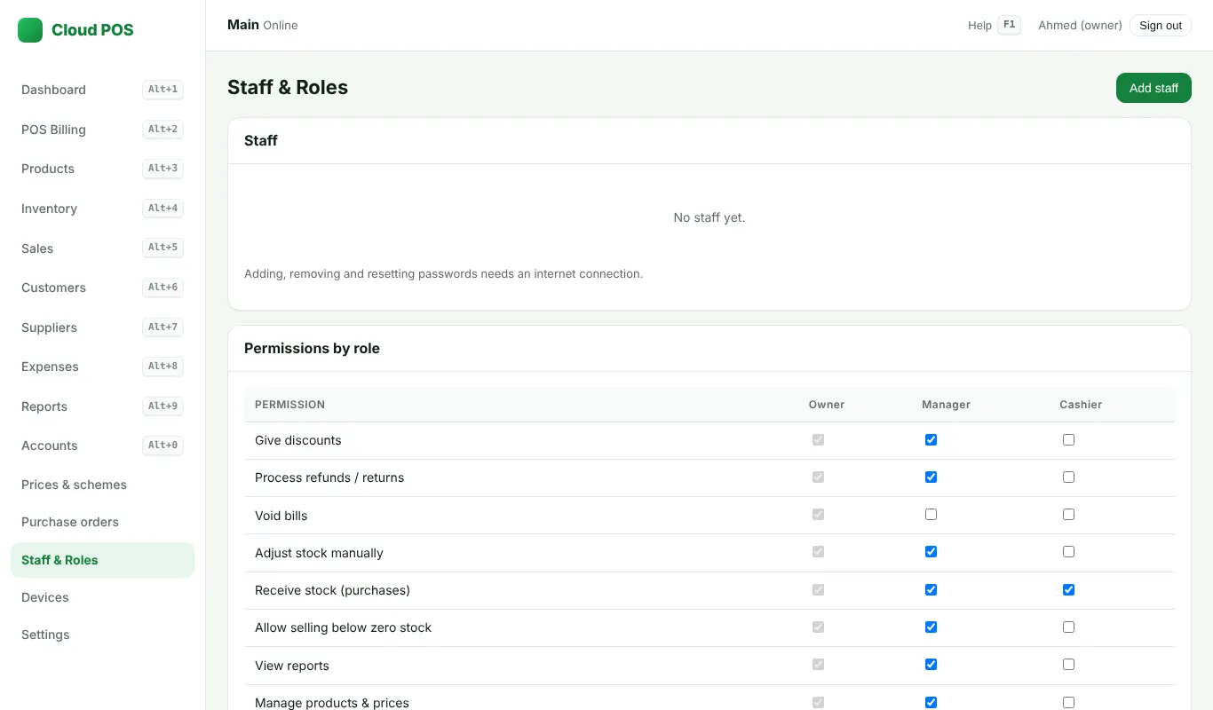This screenshot has height=710, width=1213.
Task: Enable Void bills for Manager
Action: 931,514
